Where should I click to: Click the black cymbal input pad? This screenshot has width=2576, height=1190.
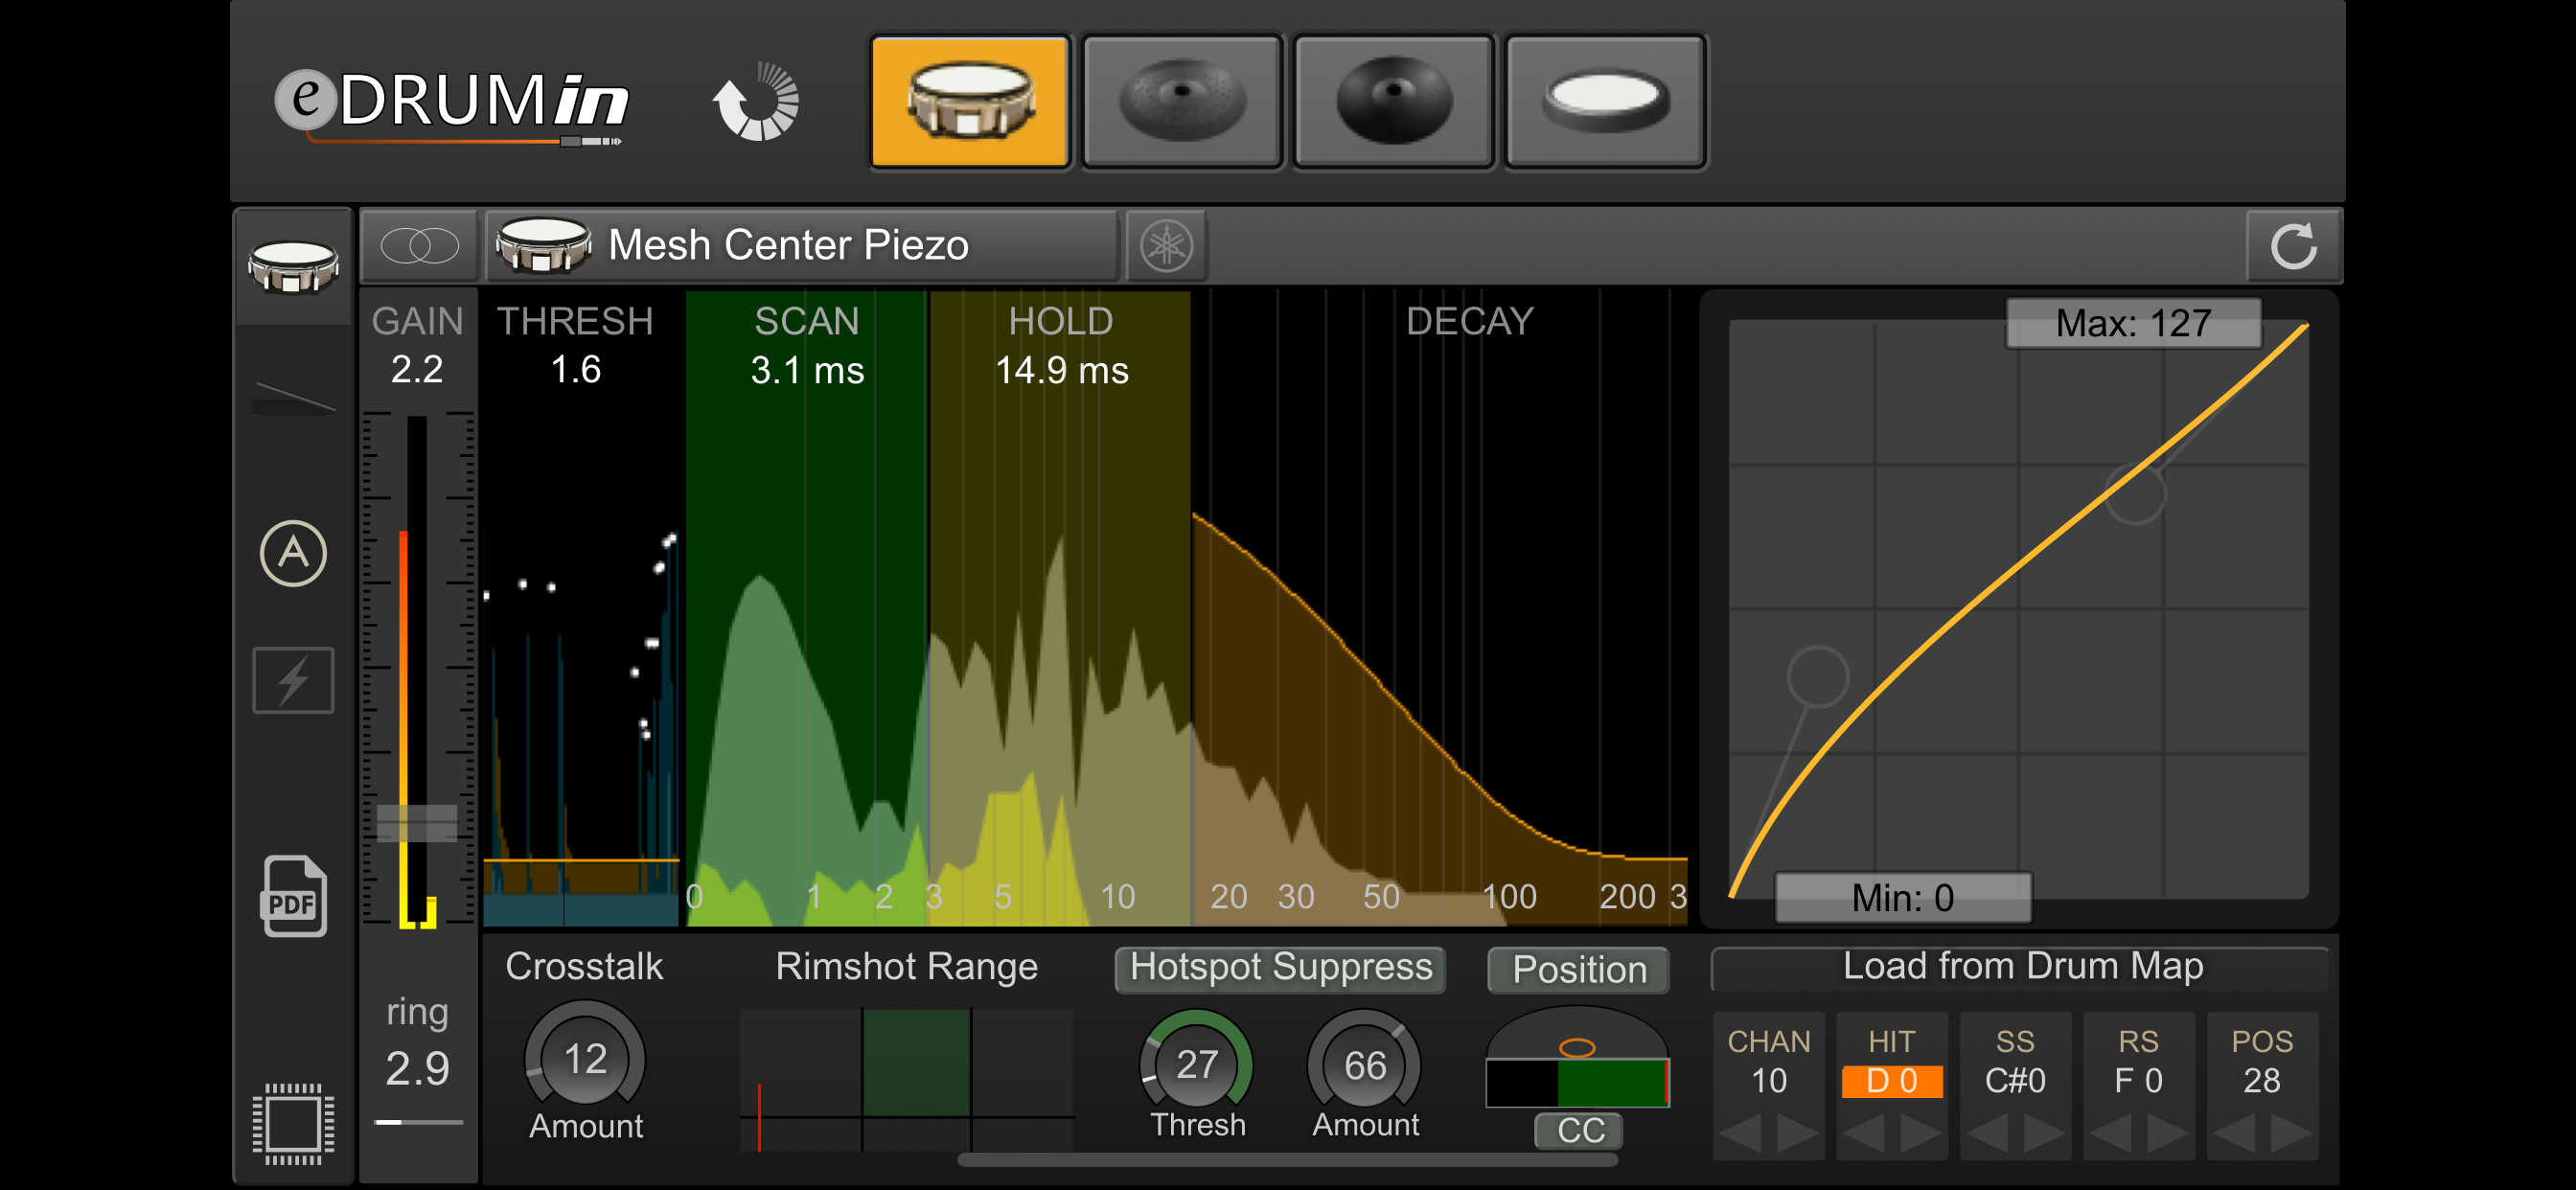coord(1393,100)
